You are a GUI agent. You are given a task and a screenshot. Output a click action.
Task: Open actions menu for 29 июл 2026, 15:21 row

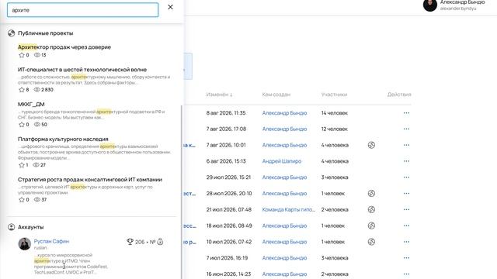click(x=406, y=177)
